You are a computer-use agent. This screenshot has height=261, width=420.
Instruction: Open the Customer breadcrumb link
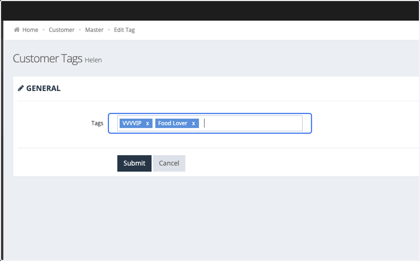62,30
